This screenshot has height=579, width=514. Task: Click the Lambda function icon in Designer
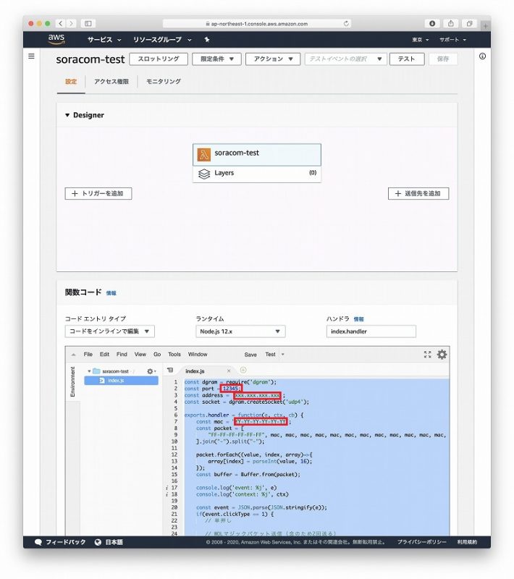point(203,155)
